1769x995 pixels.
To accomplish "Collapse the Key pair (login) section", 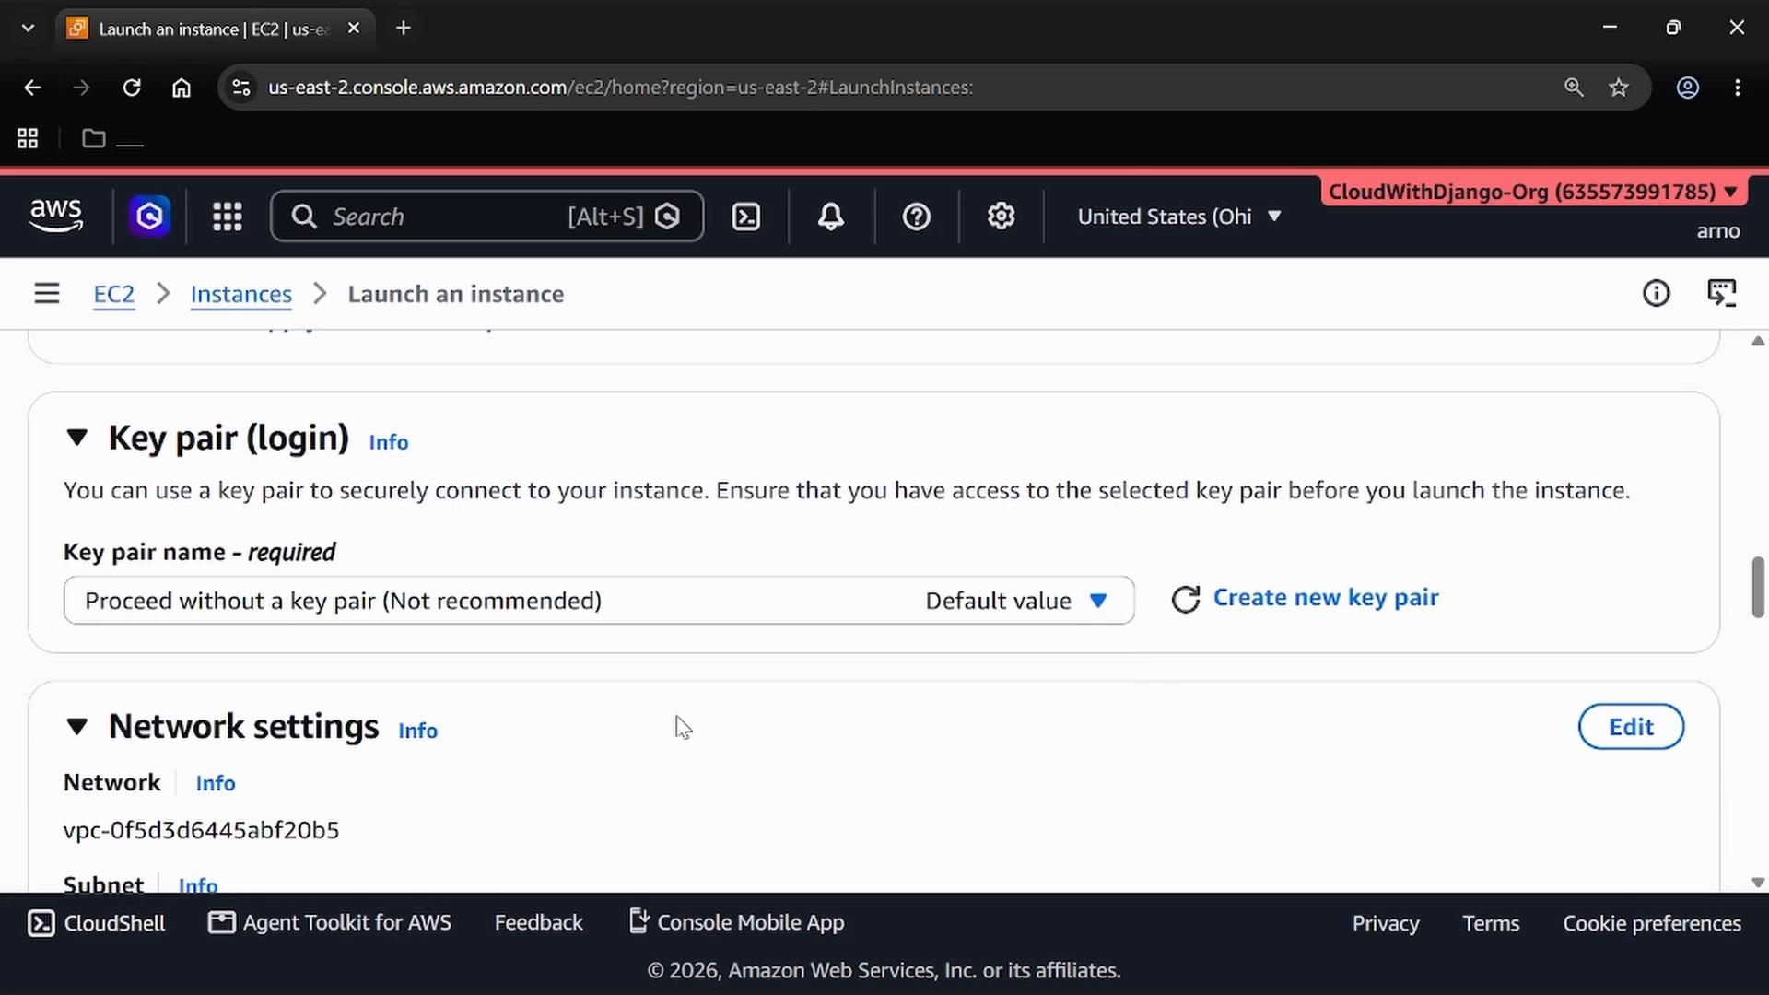I will [x=77, y=438].
